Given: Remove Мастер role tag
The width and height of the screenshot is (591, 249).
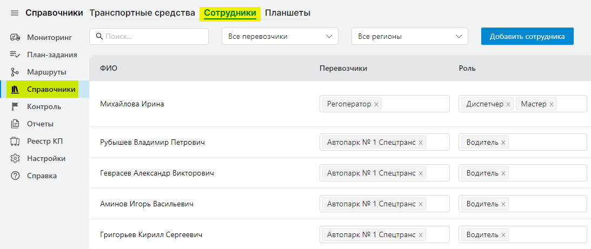Looking at the screenshot, I should [x=552, y=104].
